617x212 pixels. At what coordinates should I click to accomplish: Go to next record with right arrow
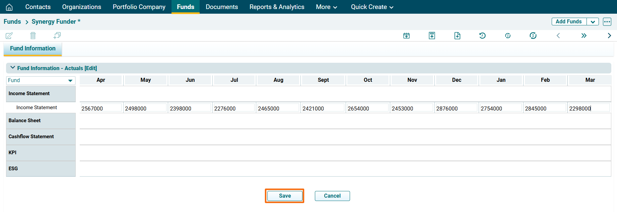tap(609, 36)
